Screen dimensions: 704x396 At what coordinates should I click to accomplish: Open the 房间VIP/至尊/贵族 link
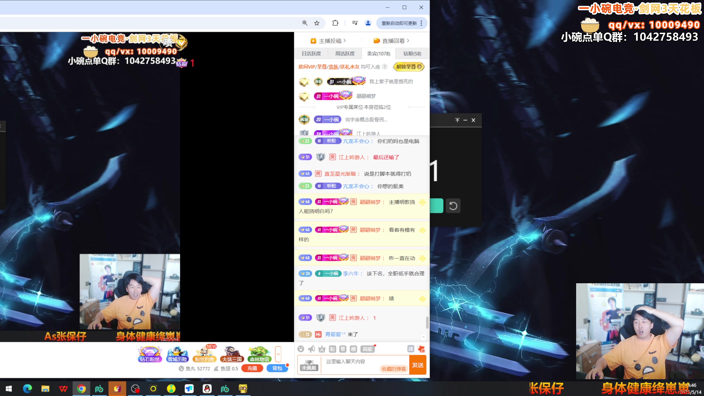[x=329, y=67]
